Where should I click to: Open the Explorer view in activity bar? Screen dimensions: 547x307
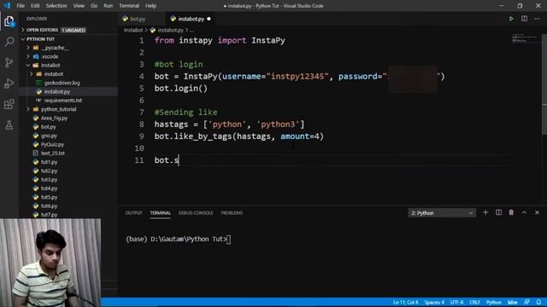[x=9, y=21]
